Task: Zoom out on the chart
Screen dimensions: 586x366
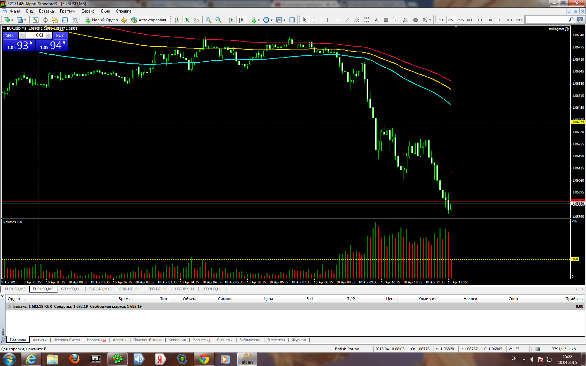Action: coord(218,20)
